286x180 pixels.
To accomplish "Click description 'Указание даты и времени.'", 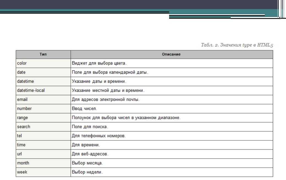I will click(99, 81).
